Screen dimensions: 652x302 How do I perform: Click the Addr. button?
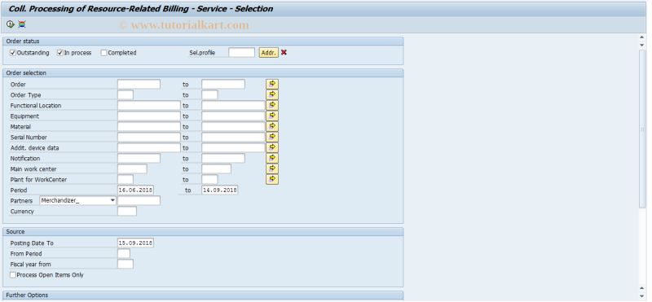269,53
